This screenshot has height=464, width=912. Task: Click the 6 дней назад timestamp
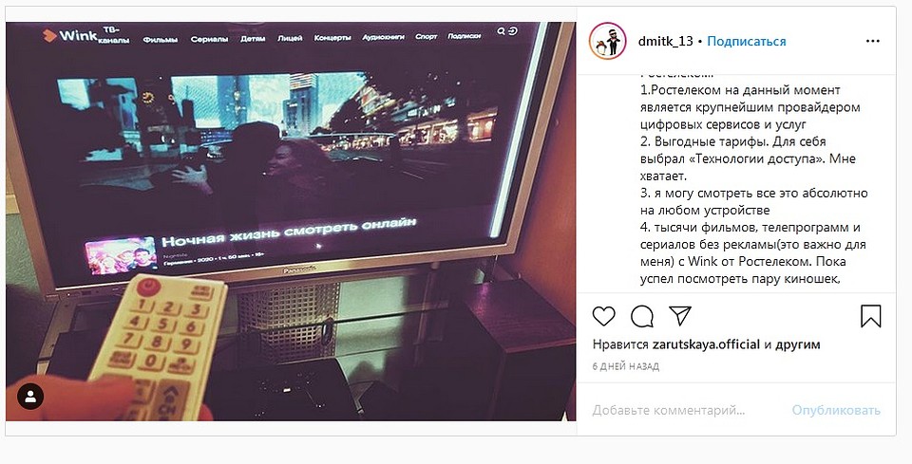[626, 366]
